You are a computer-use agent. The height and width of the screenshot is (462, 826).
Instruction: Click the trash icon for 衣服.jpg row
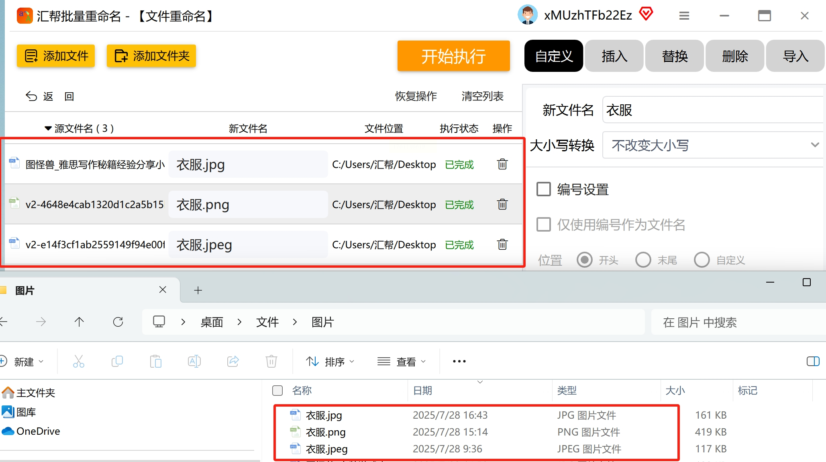(502, 164)
